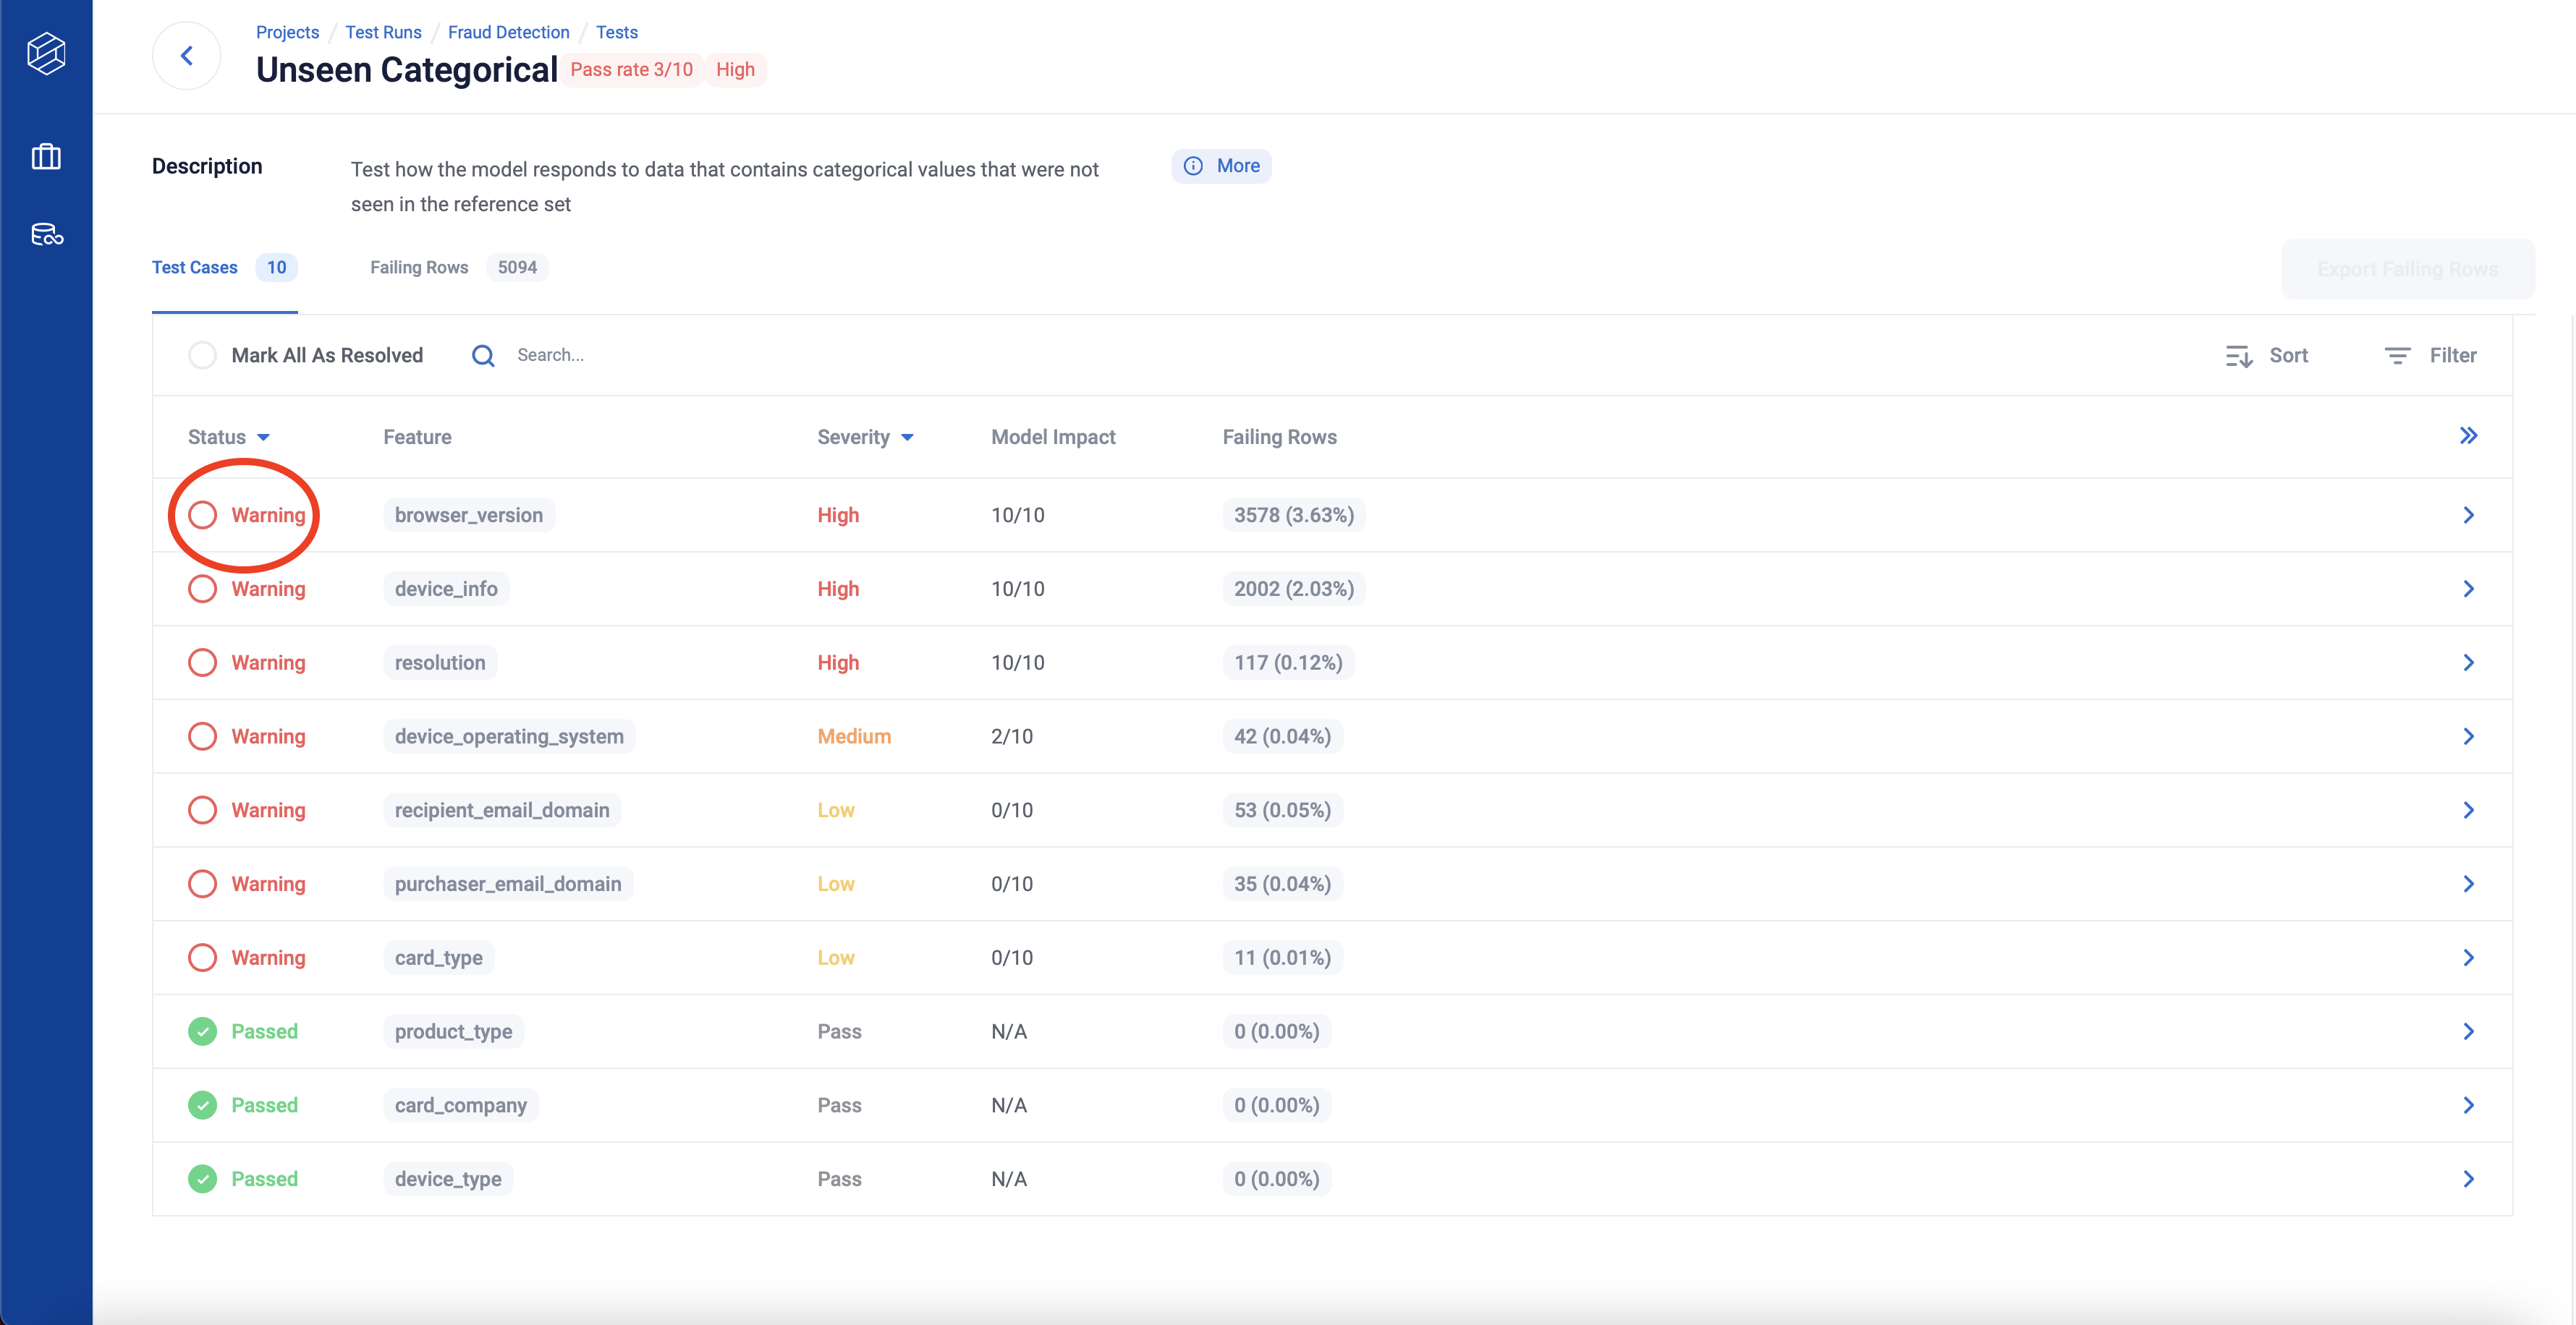Expand recipient_email_domain row chevron
Image resolution: width=2576 pixels, height=1325 pixels.
2468,810
